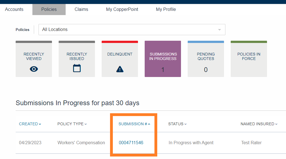Click the eye icon in Recently Viewed

point(34,69)
